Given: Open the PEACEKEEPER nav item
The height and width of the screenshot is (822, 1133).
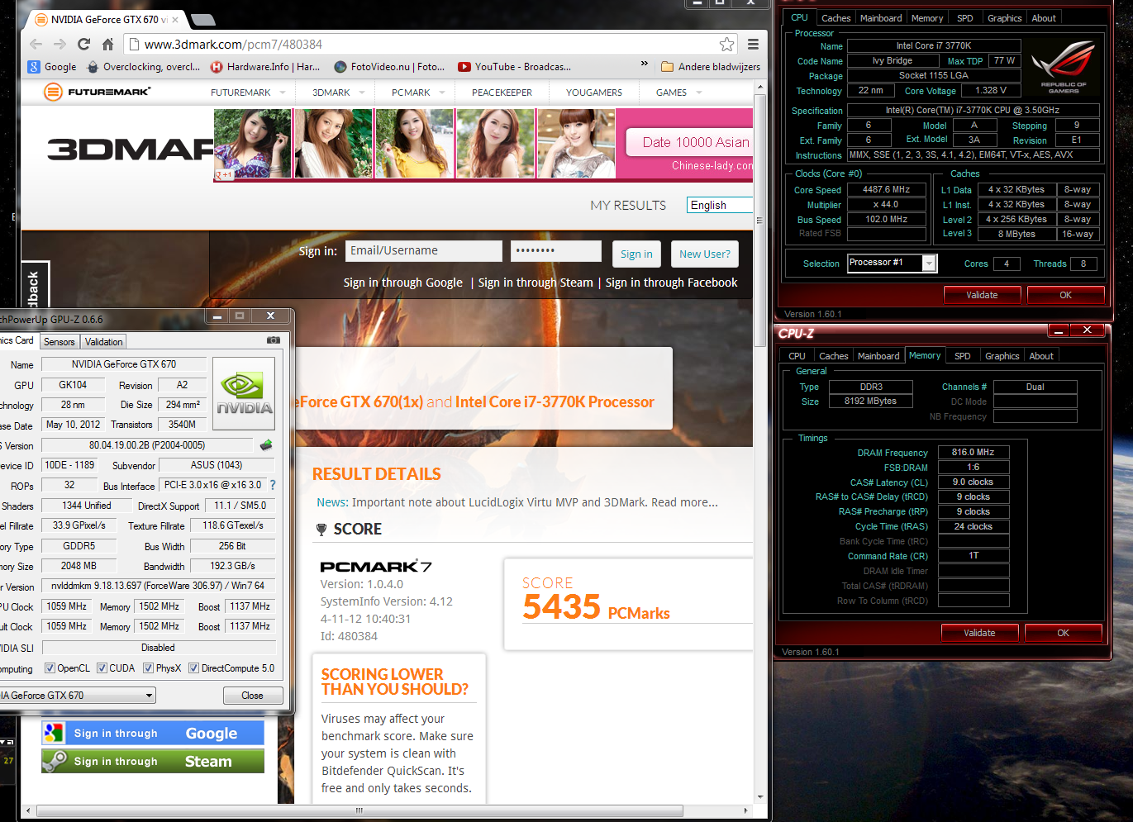Looking at the screenshot, I should click(x=502, y=93).
